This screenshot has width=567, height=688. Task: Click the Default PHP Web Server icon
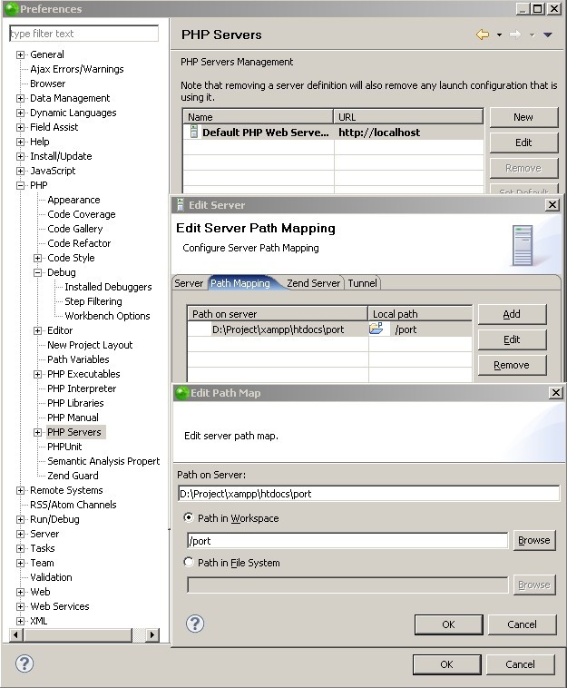(x=193, y=132)
